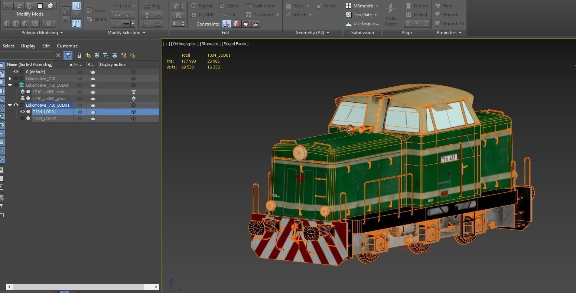576x293 pixels.
Task: Select the None constraint toggle
Action: [227, 24]
